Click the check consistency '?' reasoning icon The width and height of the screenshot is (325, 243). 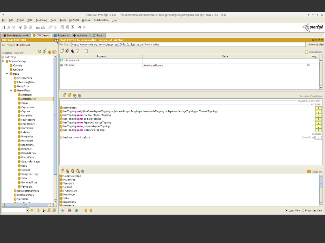[62, 27]
